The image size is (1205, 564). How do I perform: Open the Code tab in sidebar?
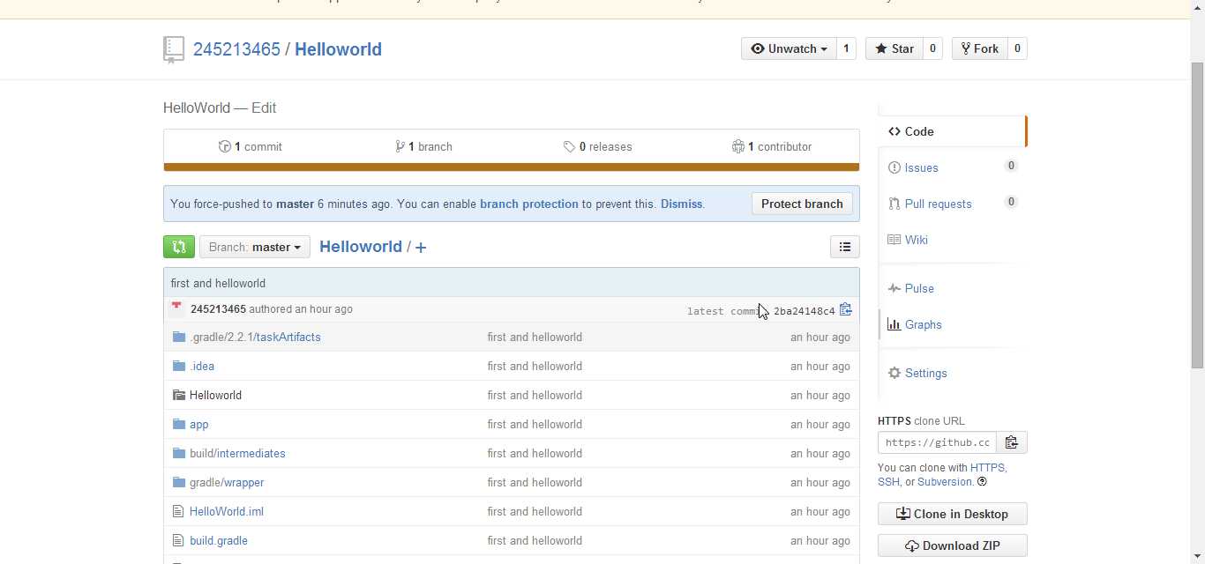click(x=952, y=131)
